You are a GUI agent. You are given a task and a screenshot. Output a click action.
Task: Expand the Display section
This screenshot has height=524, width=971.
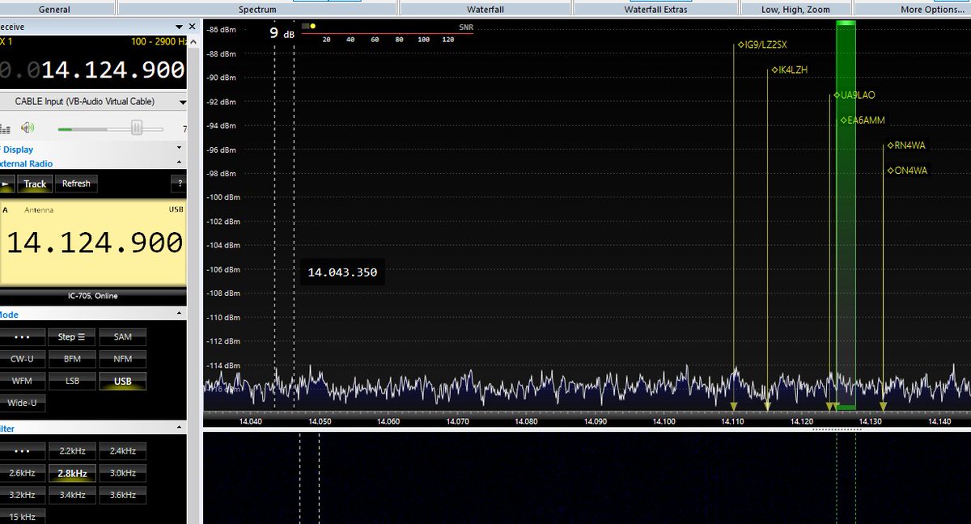(x=179, y=147)
